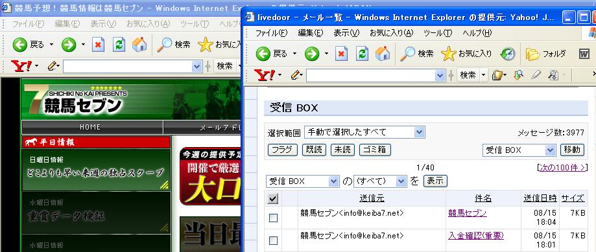596x252 pixels.
Task: Toggle select-all checkbox in mail list header
Action: pos(273,198)
